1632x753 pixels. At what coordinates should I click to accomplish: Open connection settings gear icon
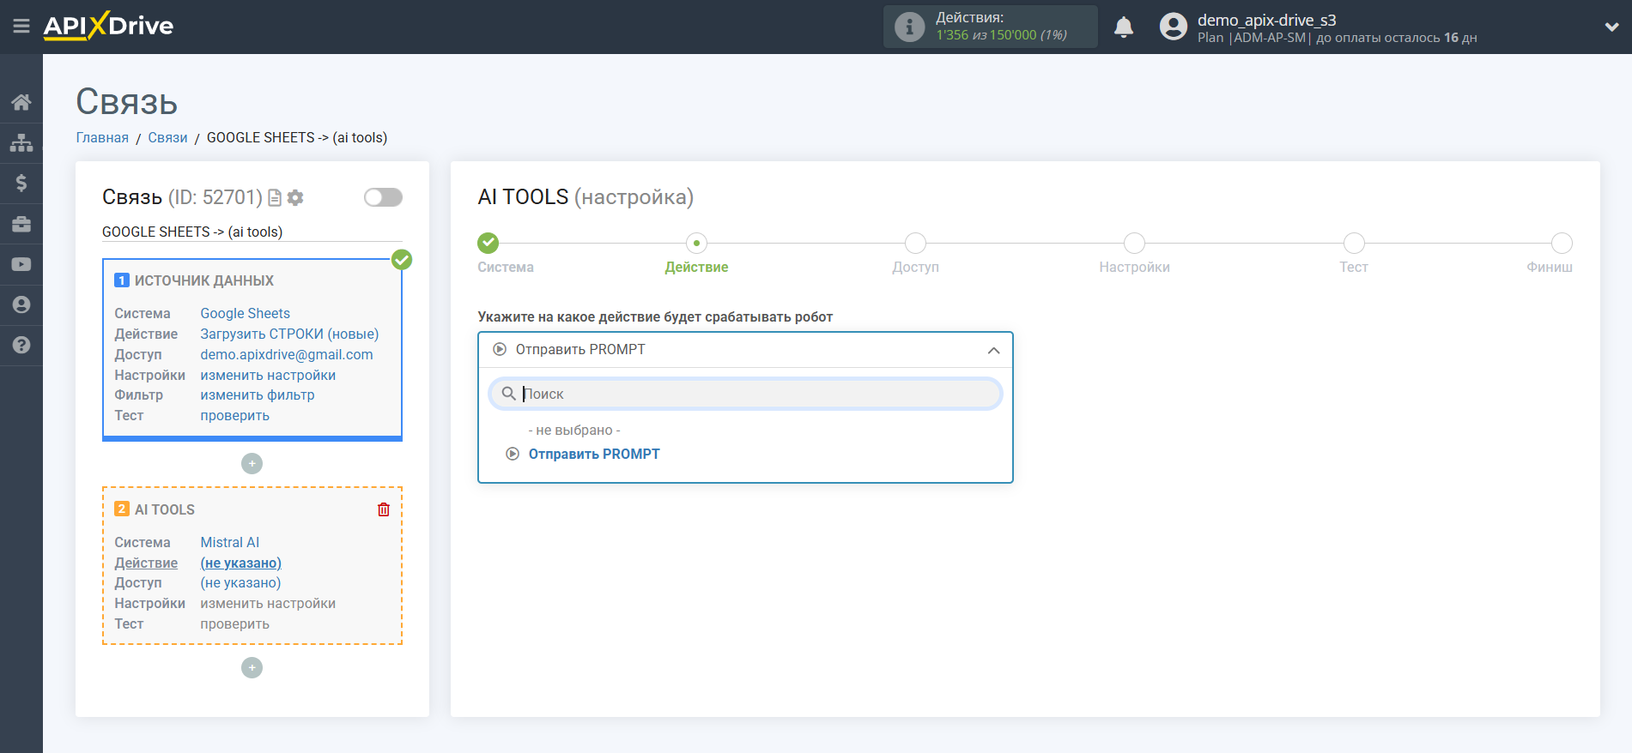click(295, 198)
